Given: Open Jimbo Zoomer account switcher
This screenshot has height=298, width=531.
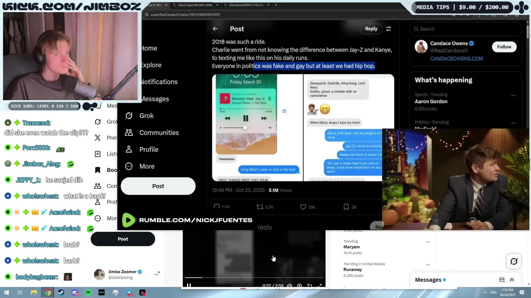Looking at the screenshot, I should pyautogui.click(x=123, y=274).
